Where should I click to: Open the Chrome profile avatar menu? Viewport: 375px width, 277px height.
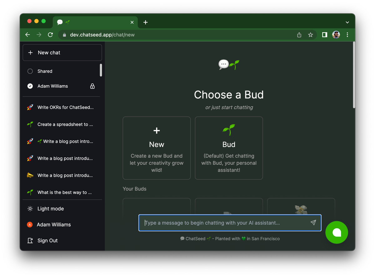click(x=336, y=35)
